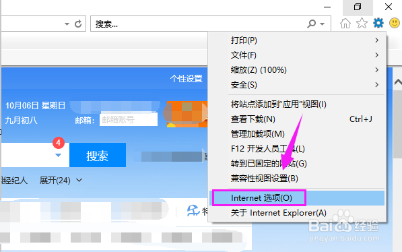Click the smiley feedback icon
The image size is (402, 252).
[395, 23]
